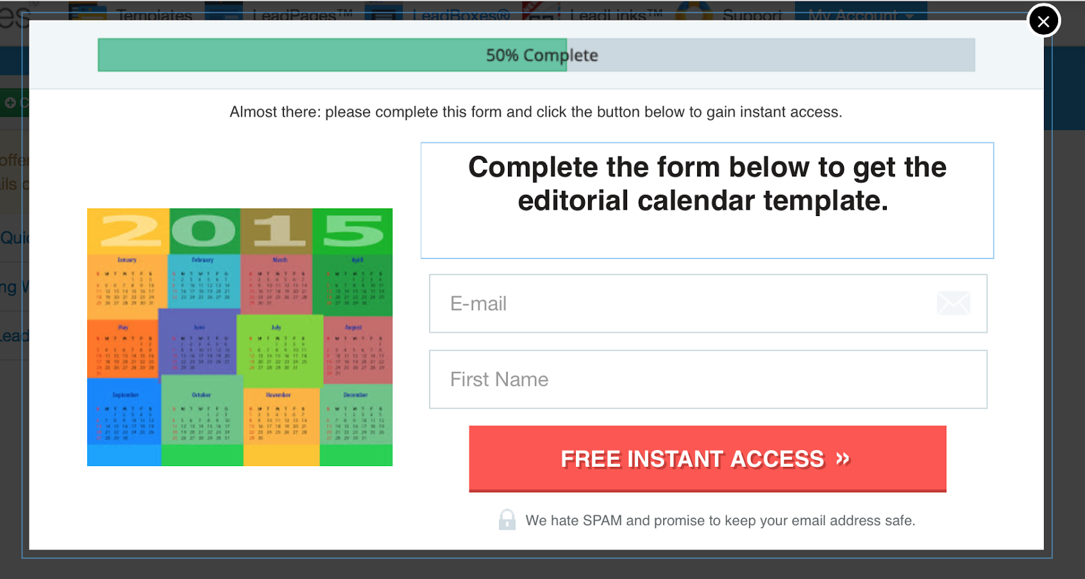Focus the E-mail input field

(708, 303)
